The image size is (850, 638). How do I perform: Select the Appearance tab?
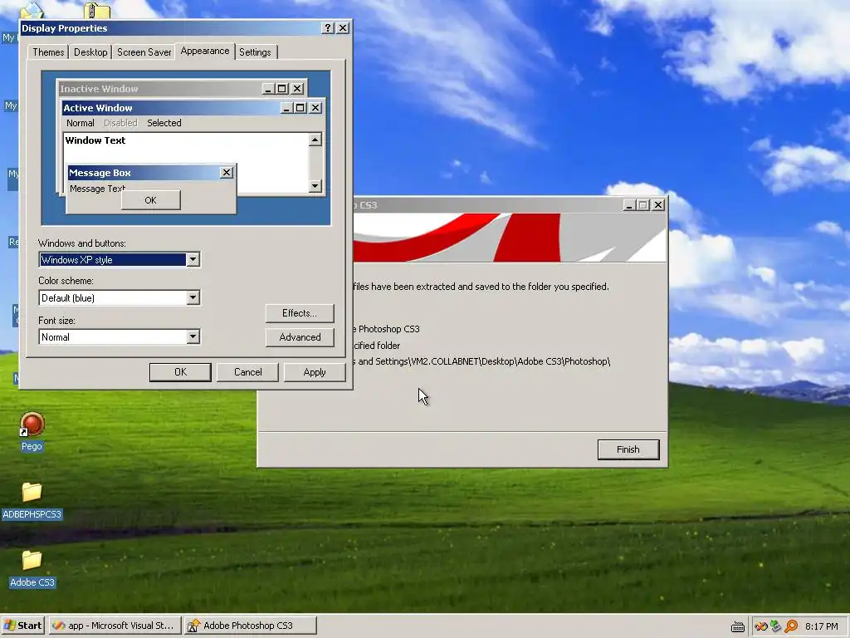click(205, 51)
